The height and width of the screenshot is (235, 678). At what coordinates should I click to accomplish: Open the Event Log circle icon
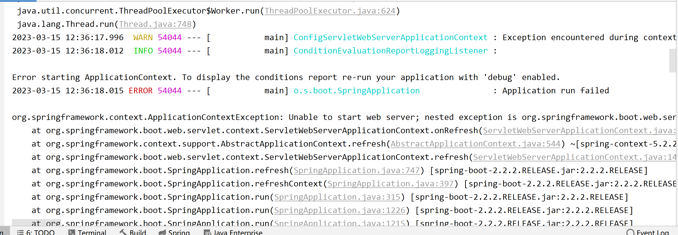[x=631, y=232]
